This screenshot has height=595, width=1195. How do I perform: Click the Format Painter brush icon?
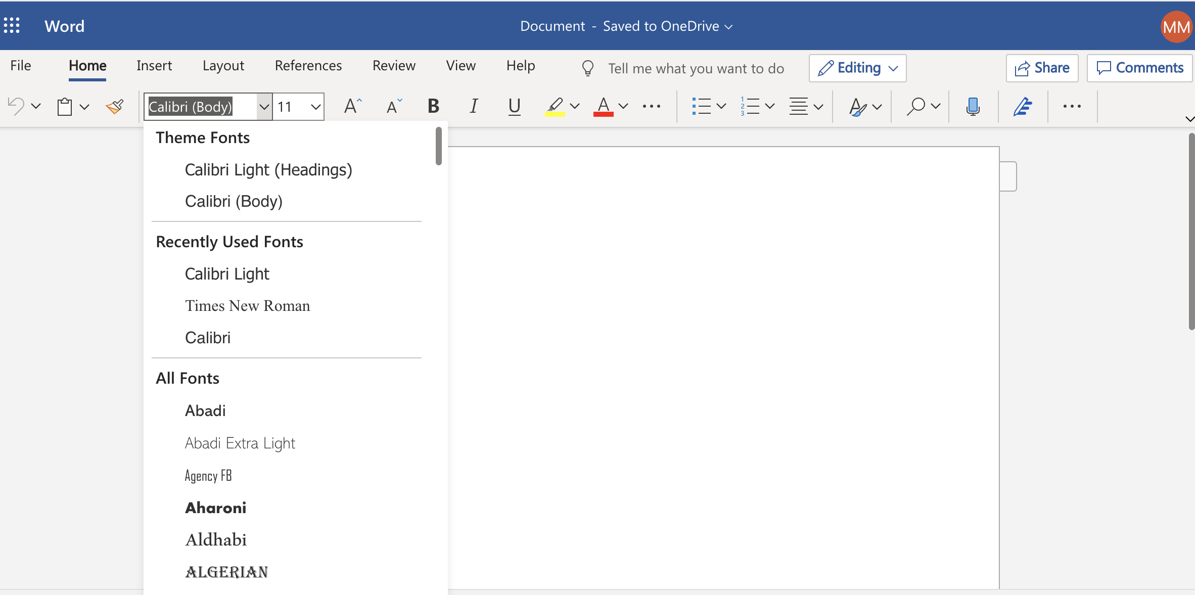click(115, 107)
